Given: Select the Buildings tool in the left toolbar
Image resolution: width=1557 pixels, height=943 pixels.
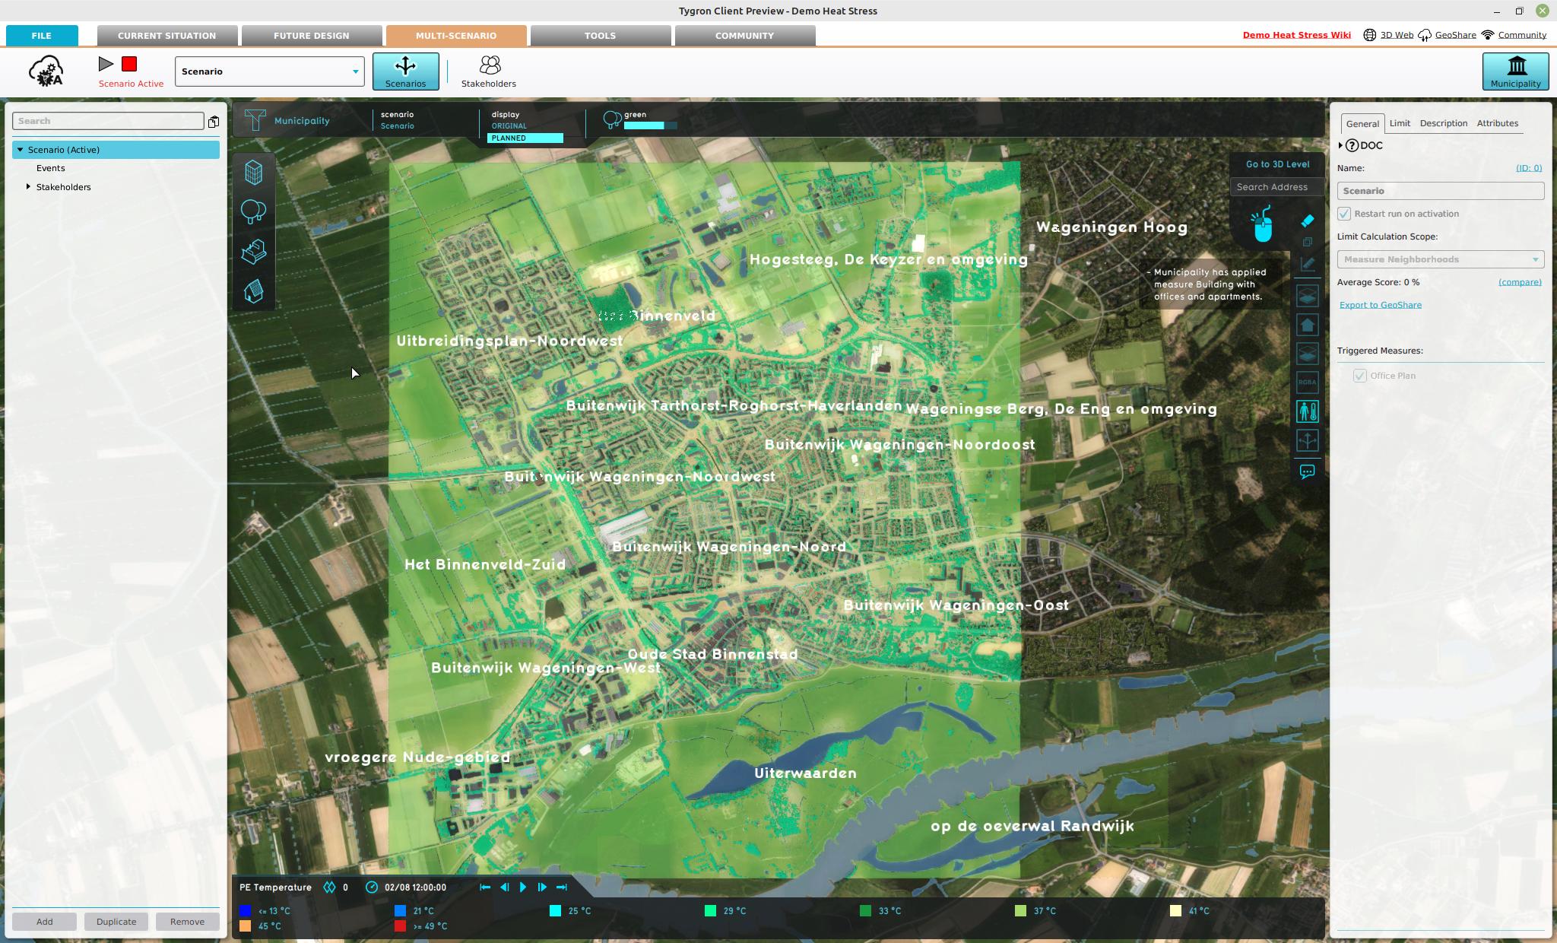Looking at the screenshot, I should click(x=253, y=173).
